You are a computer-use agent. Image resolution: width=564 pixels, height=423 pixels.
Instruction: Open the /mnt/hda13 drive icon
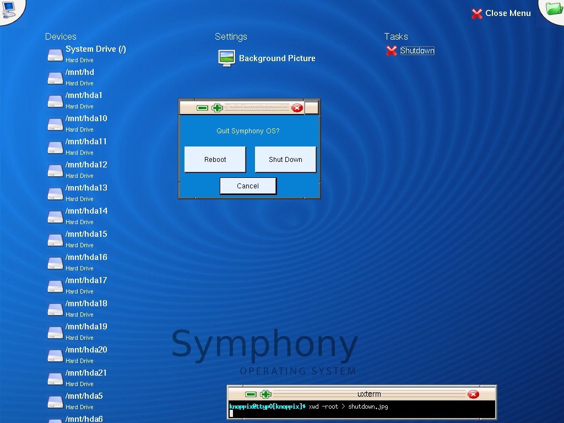point(56,193)
